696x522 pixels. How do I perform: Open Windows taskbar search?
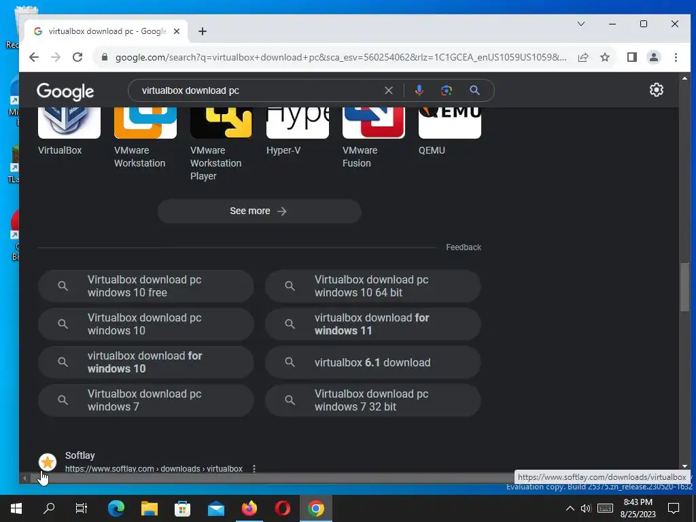[49, 508]
